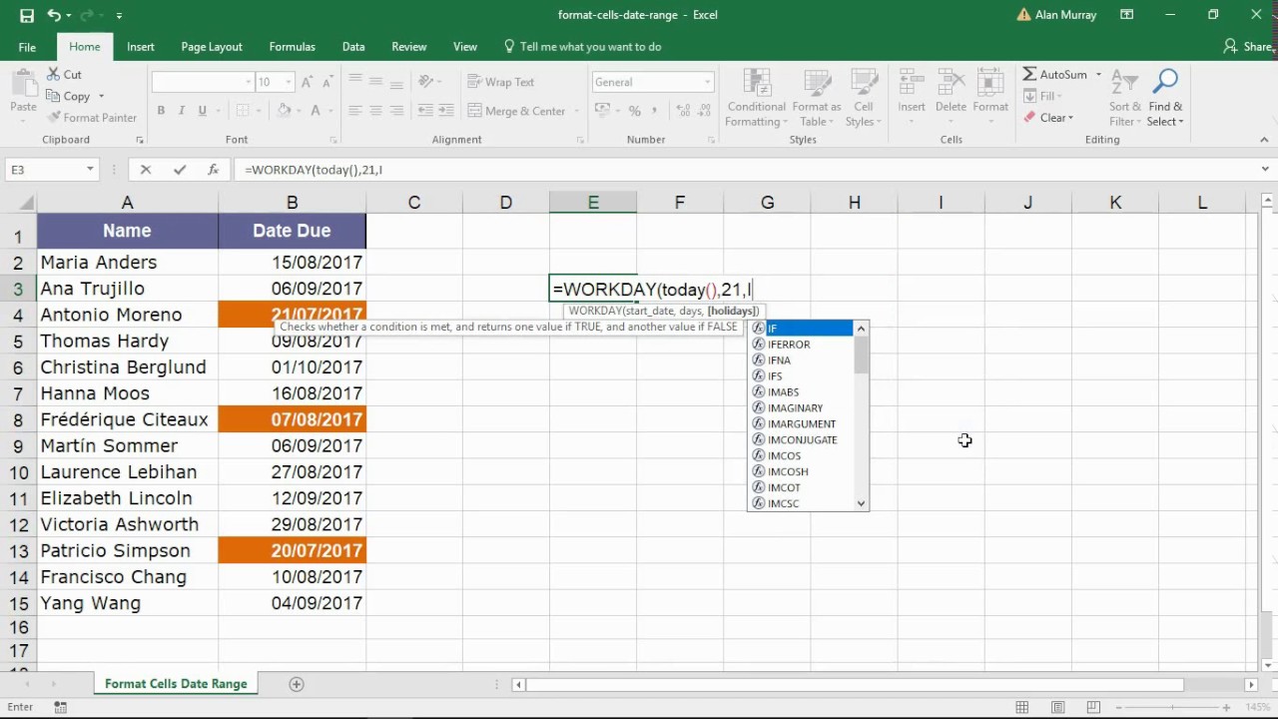This screenshot has width=1278, height=719.
Task: Apply percent style
Action: pos(634,111)
